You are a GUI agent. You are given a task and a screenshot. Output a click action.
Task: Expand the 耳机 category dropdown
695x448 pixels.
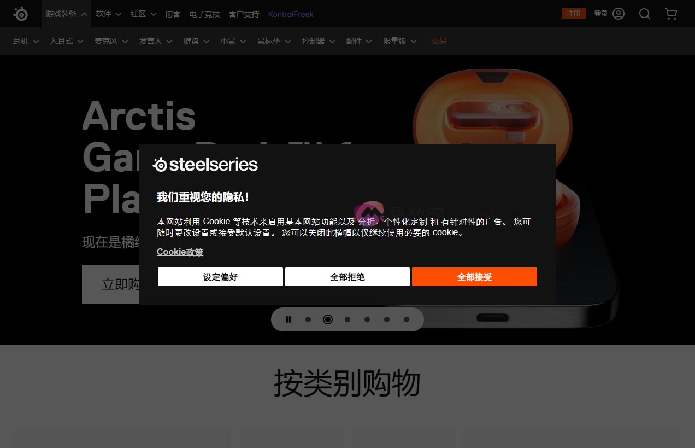coord(26,41)
